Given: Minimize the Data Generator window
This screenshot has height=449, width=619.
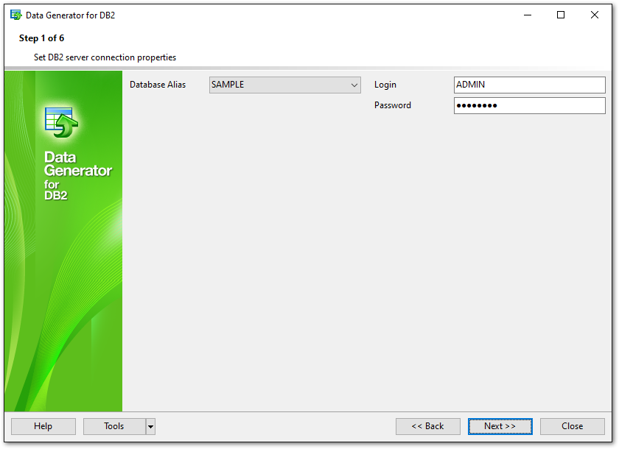Looking at the screenshot, I should pyautogui.click(x=528, y=15).
